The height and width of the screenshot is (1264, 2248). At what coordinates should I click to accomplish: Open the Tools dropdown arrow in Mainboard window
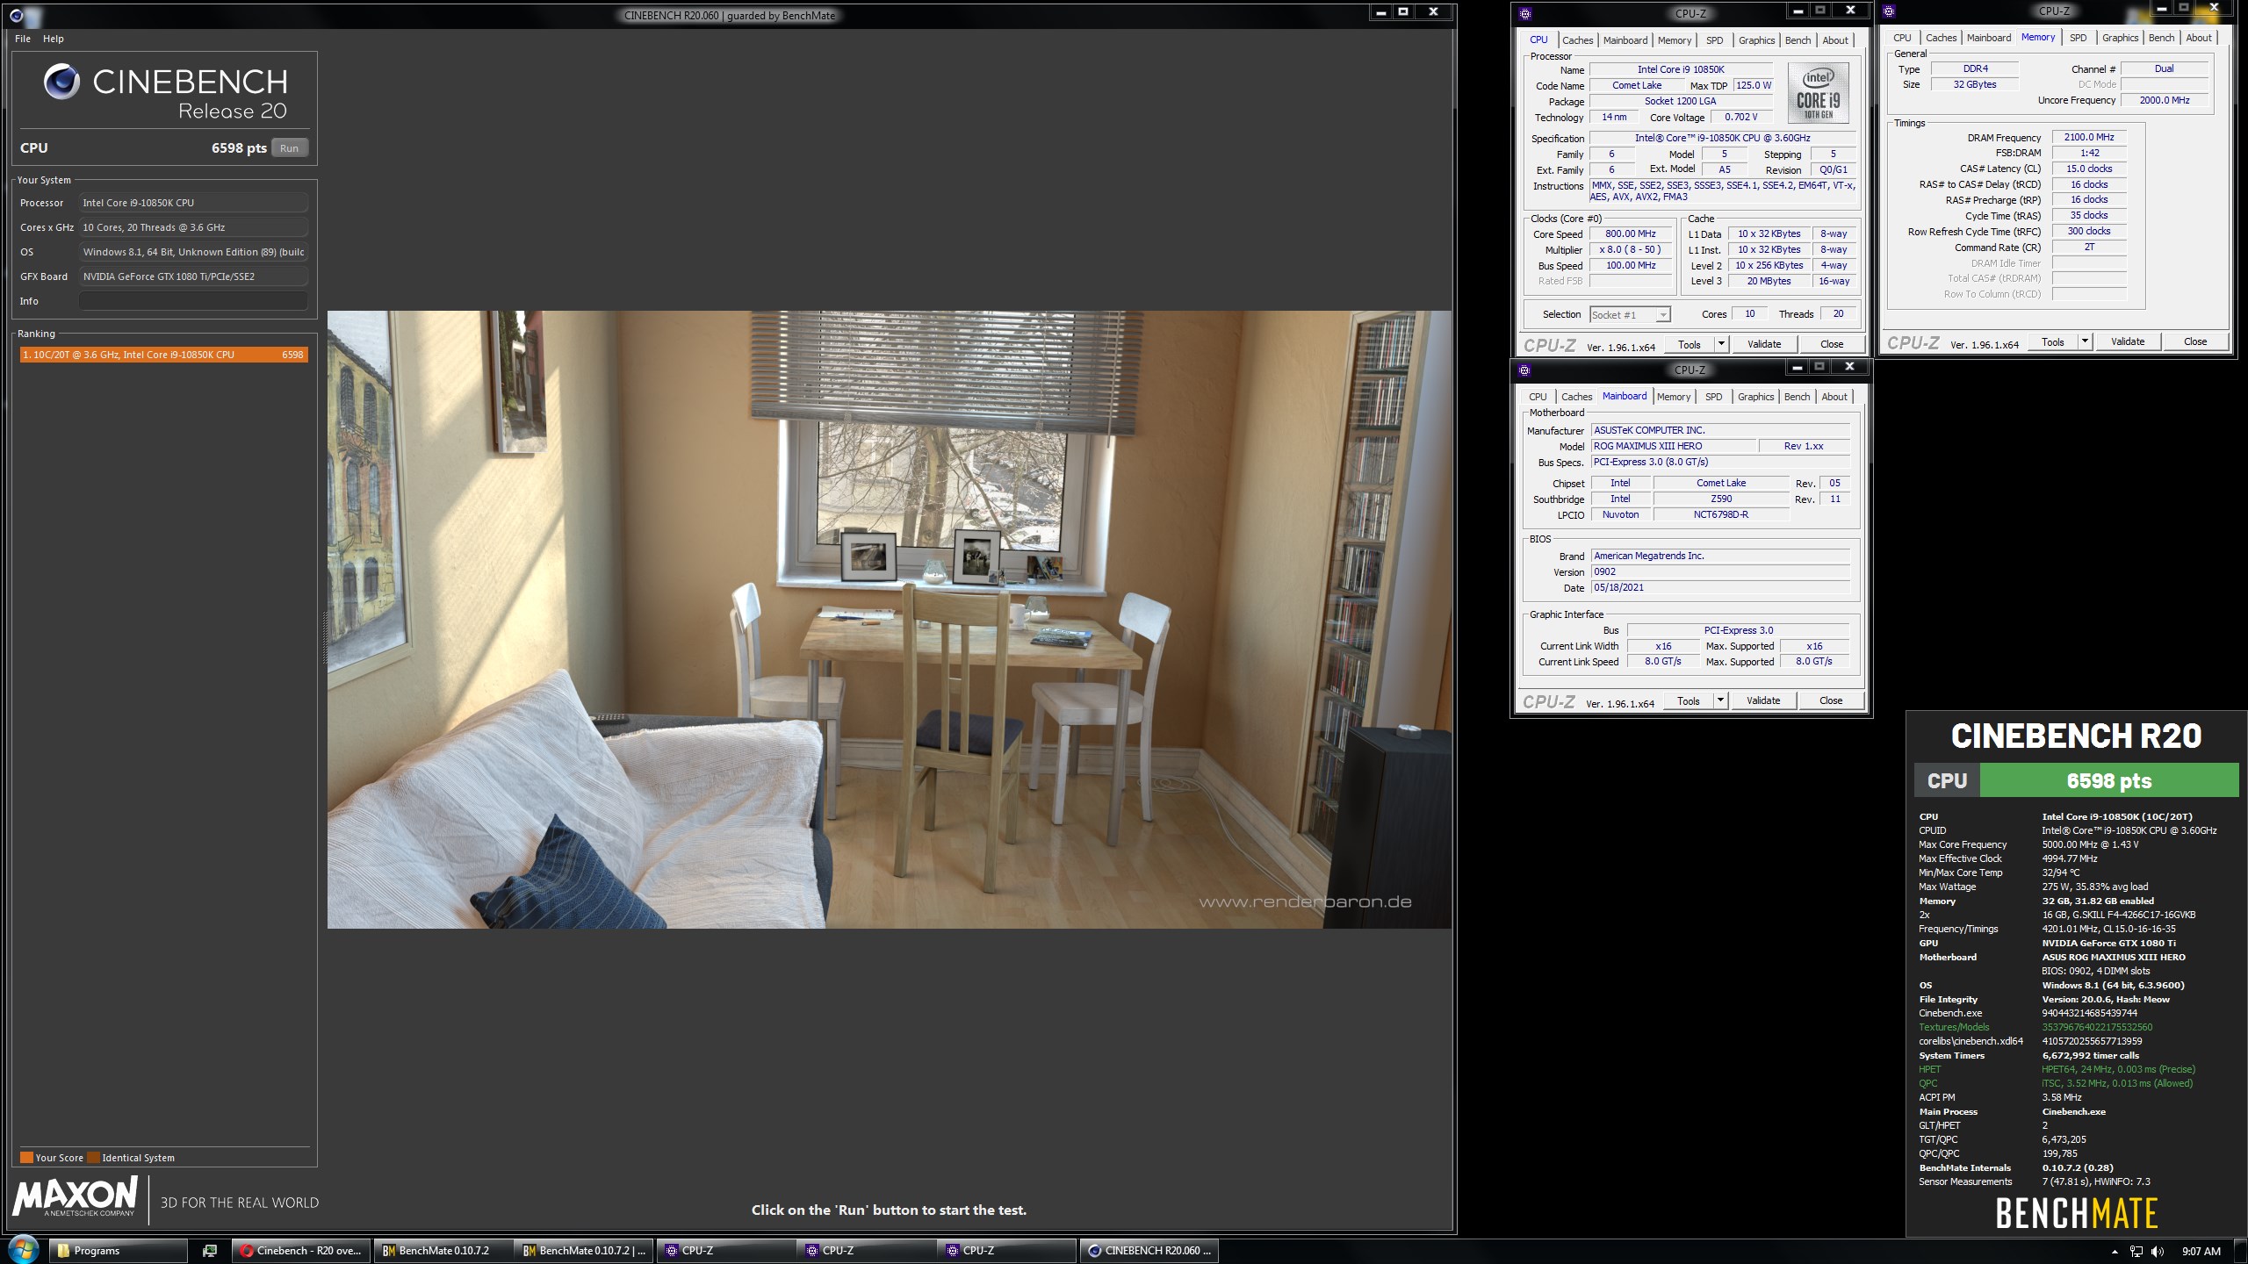[1720, 700]
